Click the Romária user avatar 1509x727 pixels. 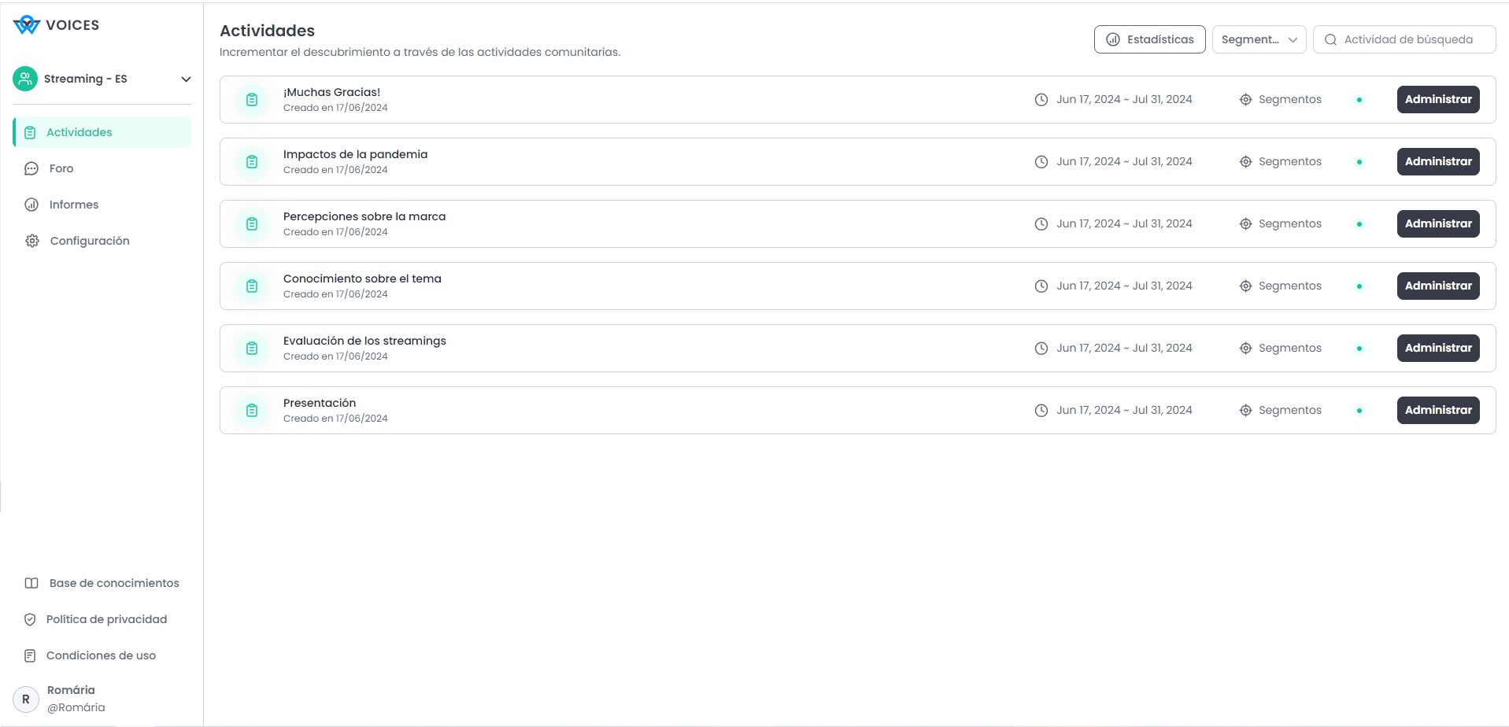(26, 699)
